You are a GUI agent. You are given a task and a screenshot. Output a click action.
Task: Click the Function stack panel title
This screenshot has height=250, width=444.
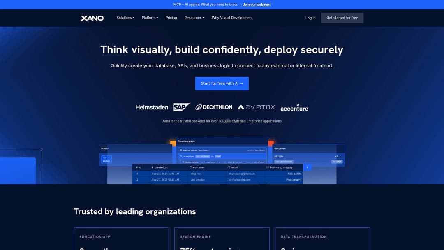tap(186, 141)
